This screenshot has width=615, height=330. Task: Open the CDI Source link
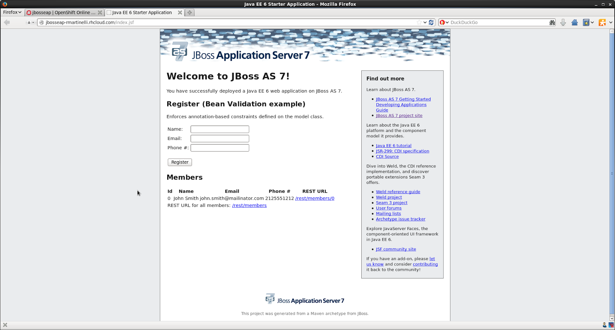[x=387, y=157]
